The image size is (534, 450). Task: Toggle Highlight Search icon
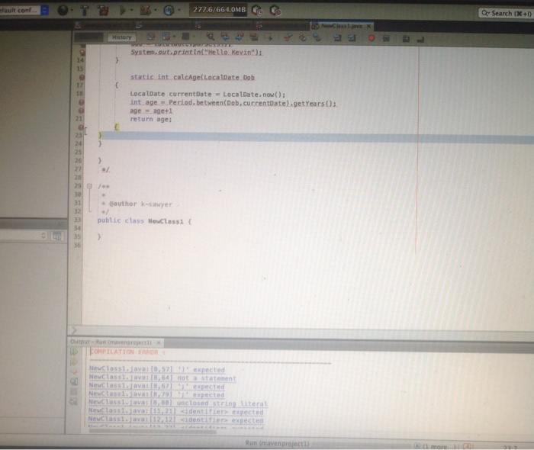tap(254, 37)
